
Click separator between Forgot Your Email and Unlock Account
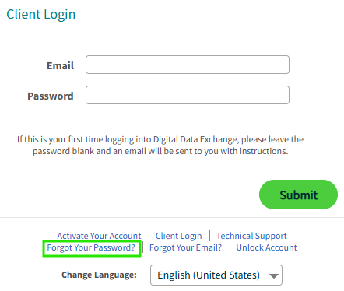(230, 247)
